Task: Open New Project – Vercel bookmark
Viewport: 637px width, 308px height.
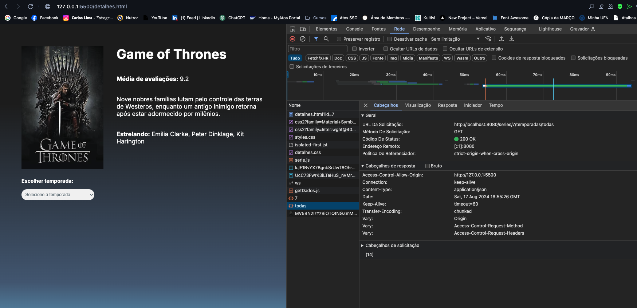Action: pyautogui.click(x=464, y=18)
